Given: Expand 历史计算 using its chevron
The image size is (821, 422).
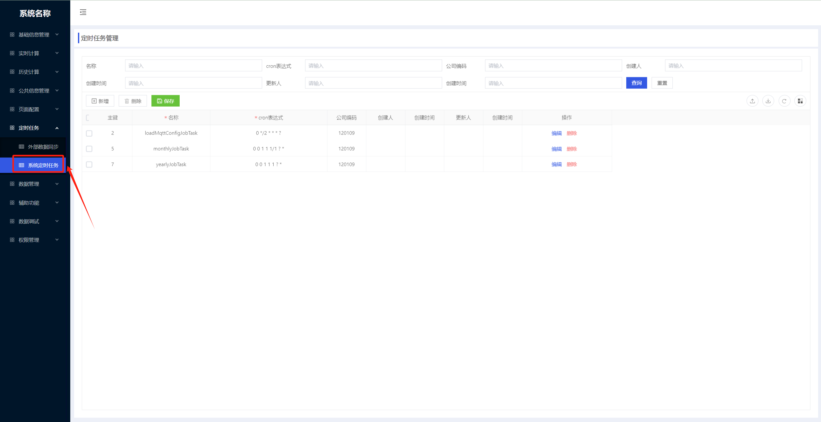Looking at the screenshot, I should point(57,72).
